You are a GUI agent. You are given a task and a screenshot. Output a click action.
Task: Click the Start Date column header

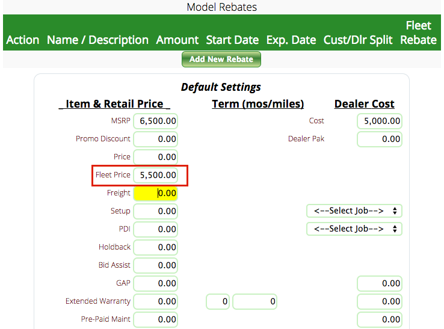(232, 40)
